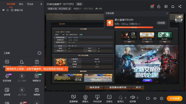Download the 虚拟形象 tool
The image size is (186, 104).
[22, 92]
